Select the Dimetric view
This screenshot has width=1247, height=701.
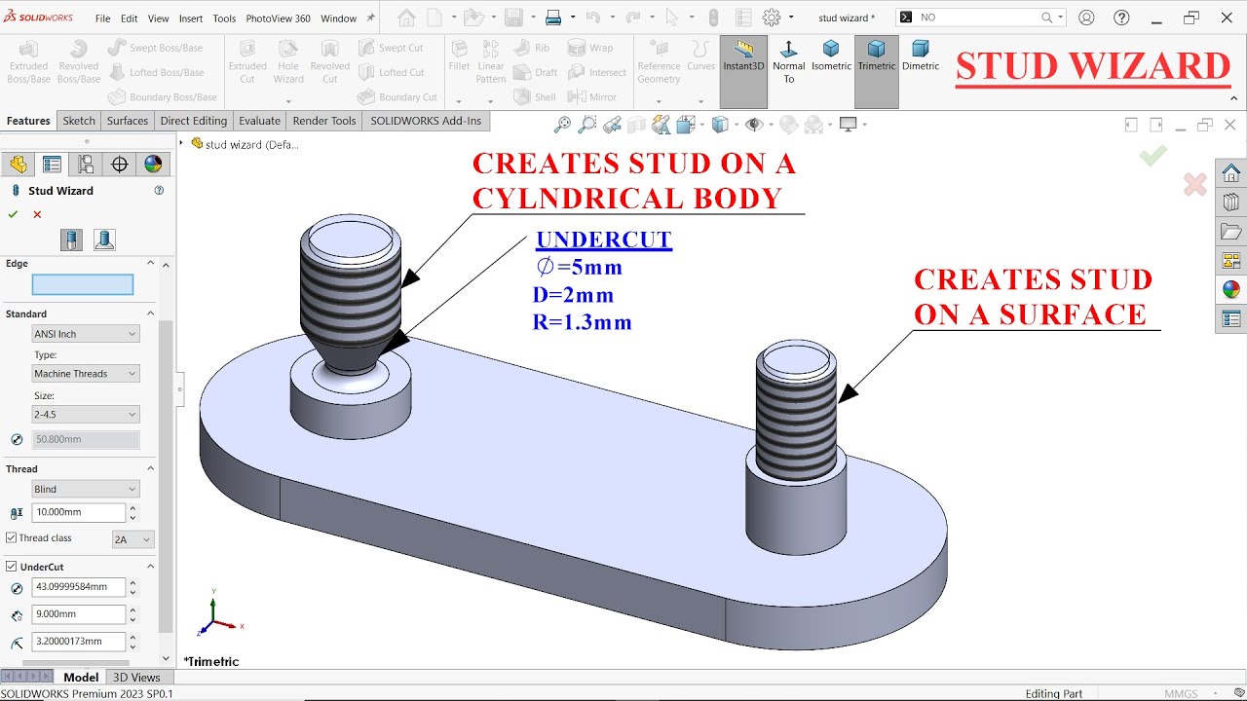(x=921, y=56)
